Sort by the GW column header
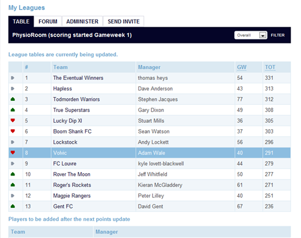The width and height of the screenshot is (301, 238). [x=242, y=67]
